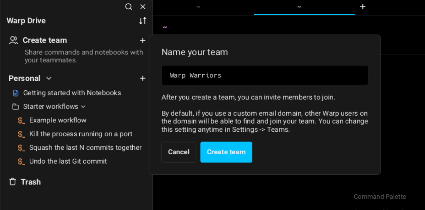The image size is (425, 210).
Task: Click the Example workflow dollar icon
Action: (22, 121)
